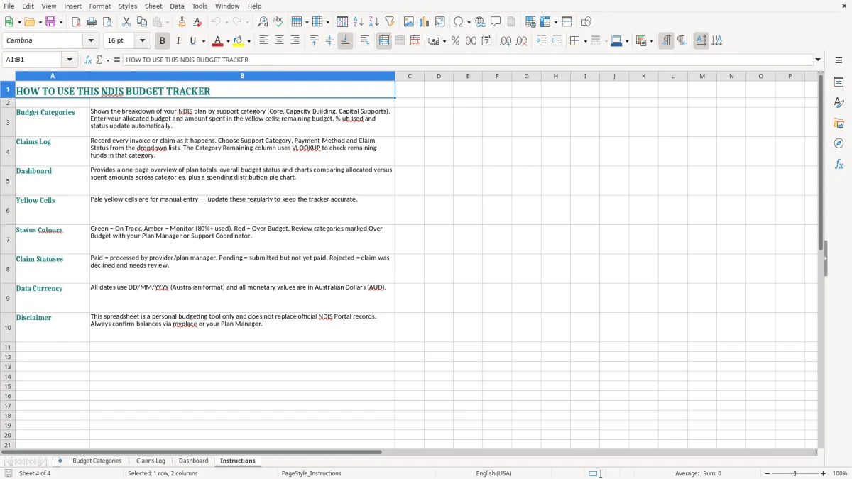Sort ascending A to Z
Viewport: 852px width, 479px height.
tap(359, 22)
